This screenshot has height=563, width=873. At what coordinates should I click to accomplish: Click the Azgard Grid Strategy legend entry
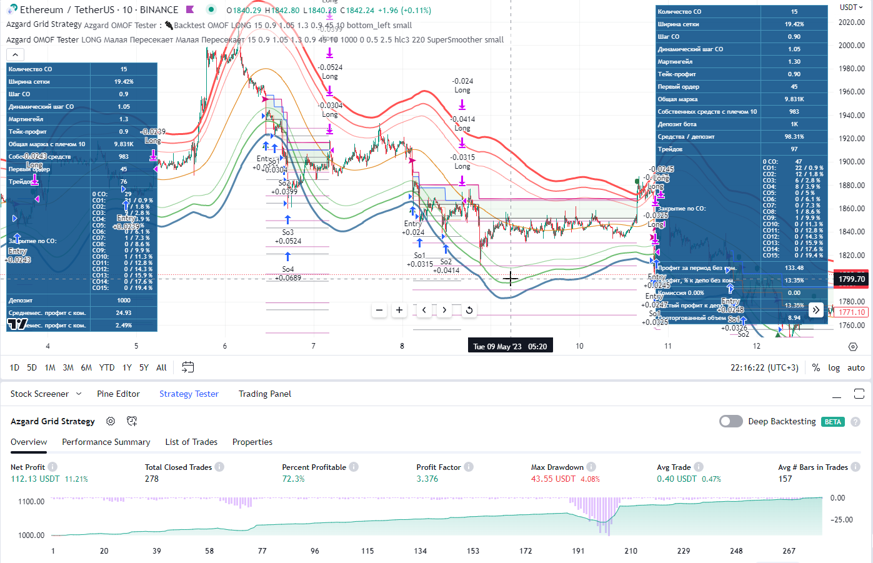pyautogui.click(x=44, y=24)
